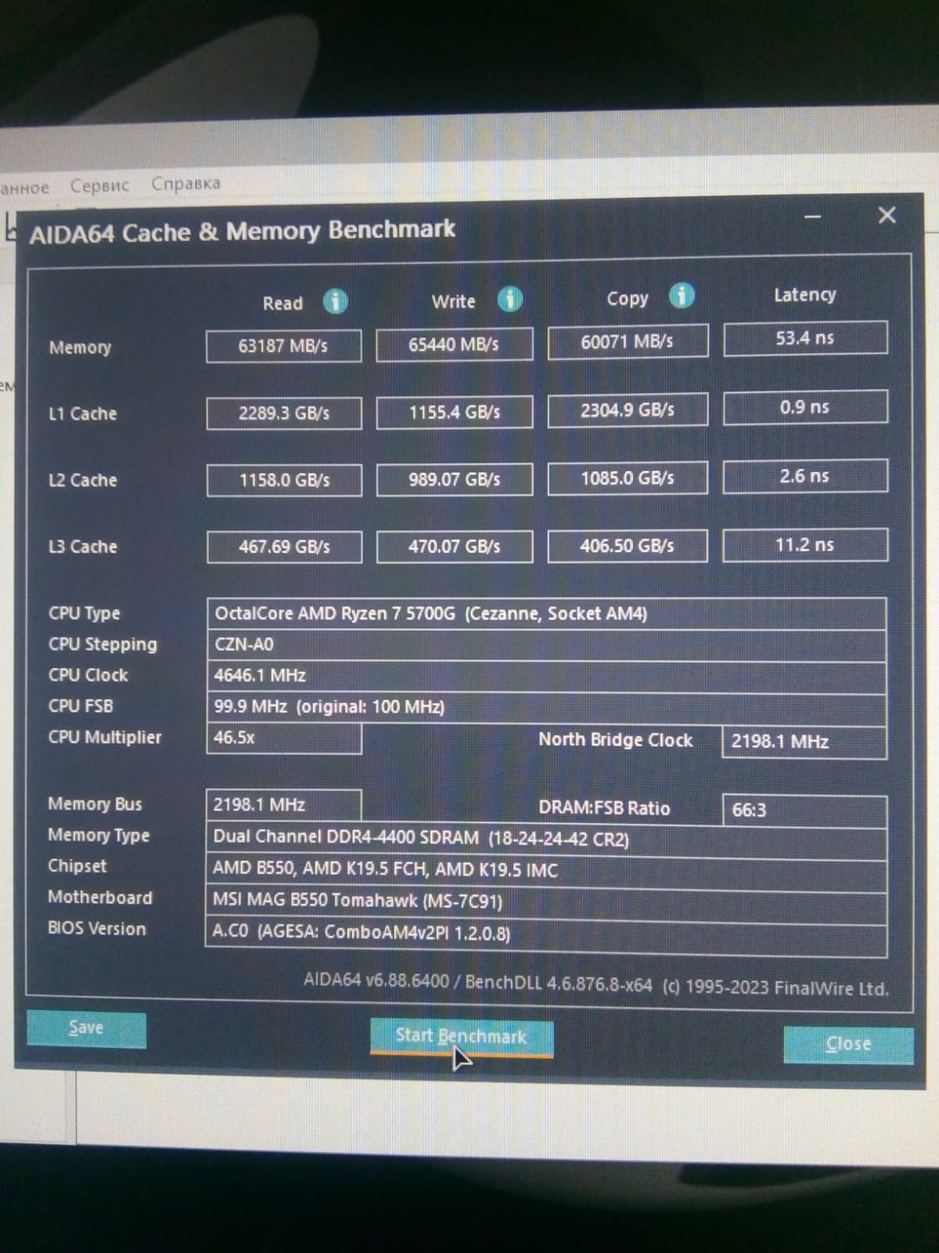Click the Read column header label

pos(282,304)
